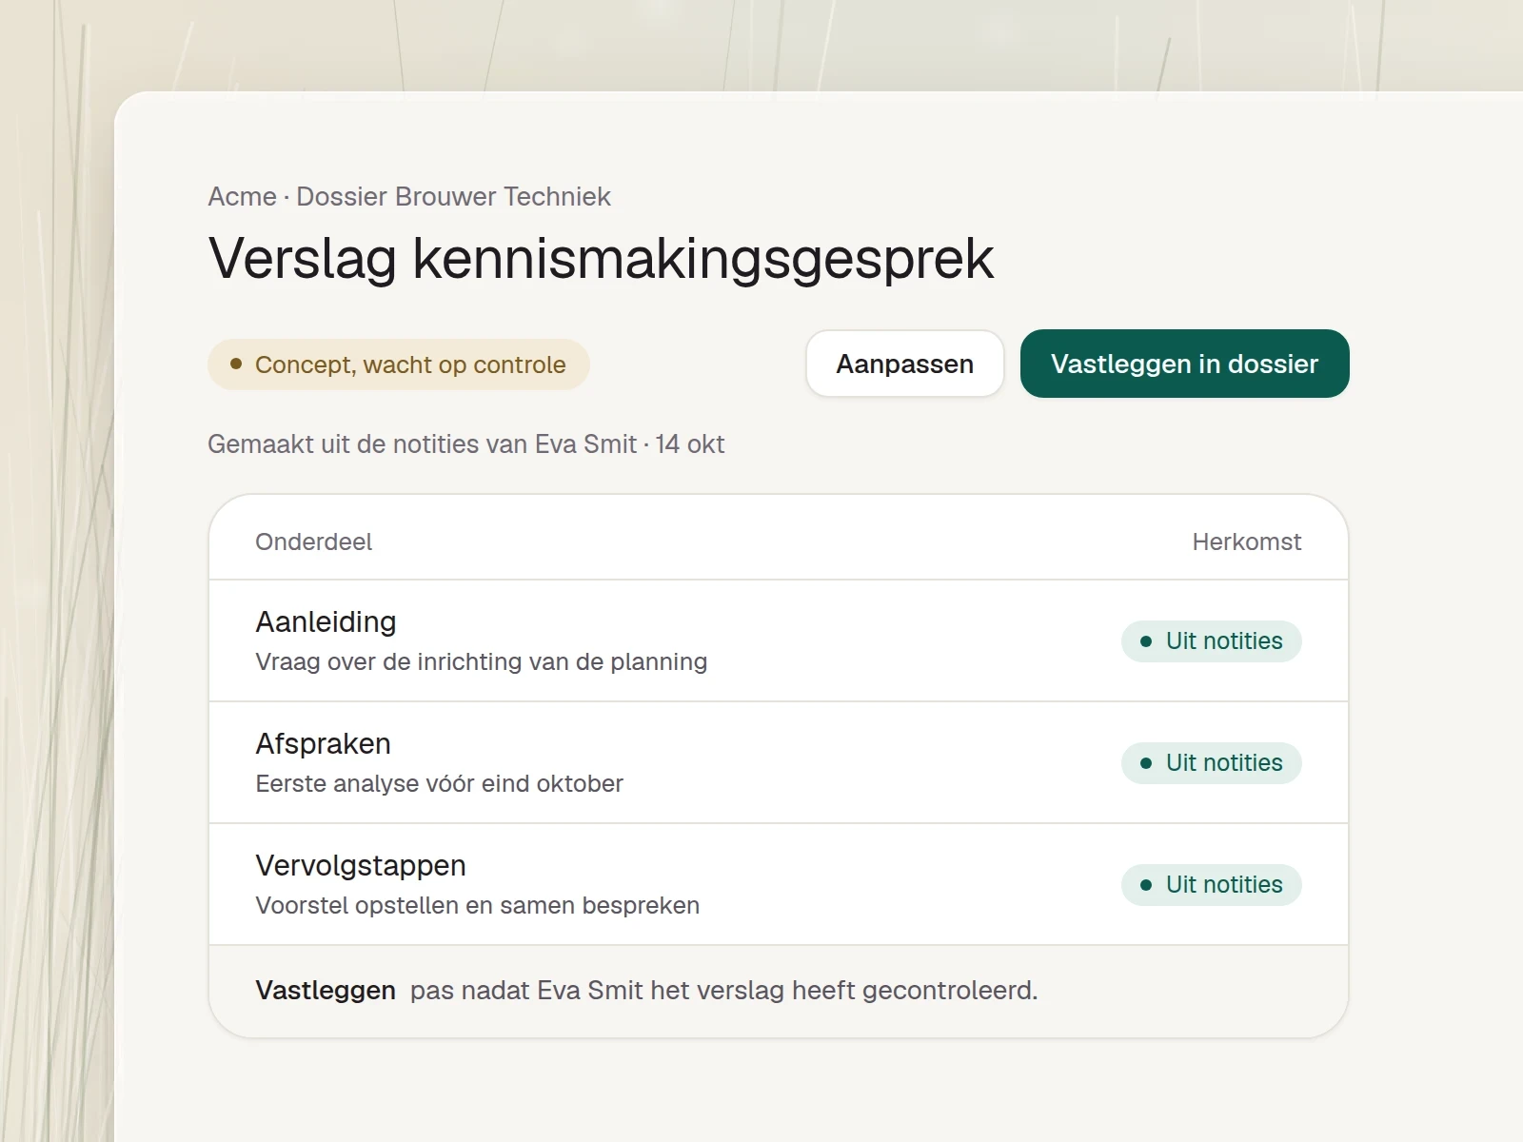
Task: Click the bold 'Vastleggen' footer word
Action: point(326,990)
